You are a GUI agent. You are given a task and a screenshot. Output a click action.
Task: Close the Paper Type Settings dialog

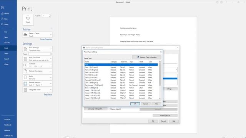point(161,52)
